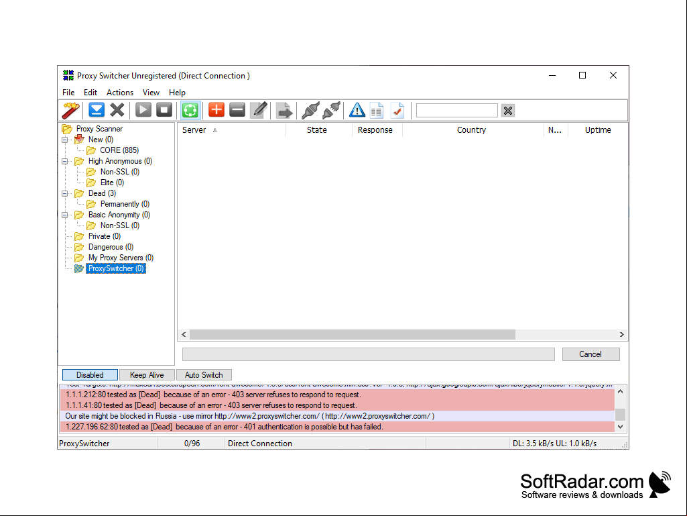
Task: Sort by Server column header
Action: (x=231, y=130)
